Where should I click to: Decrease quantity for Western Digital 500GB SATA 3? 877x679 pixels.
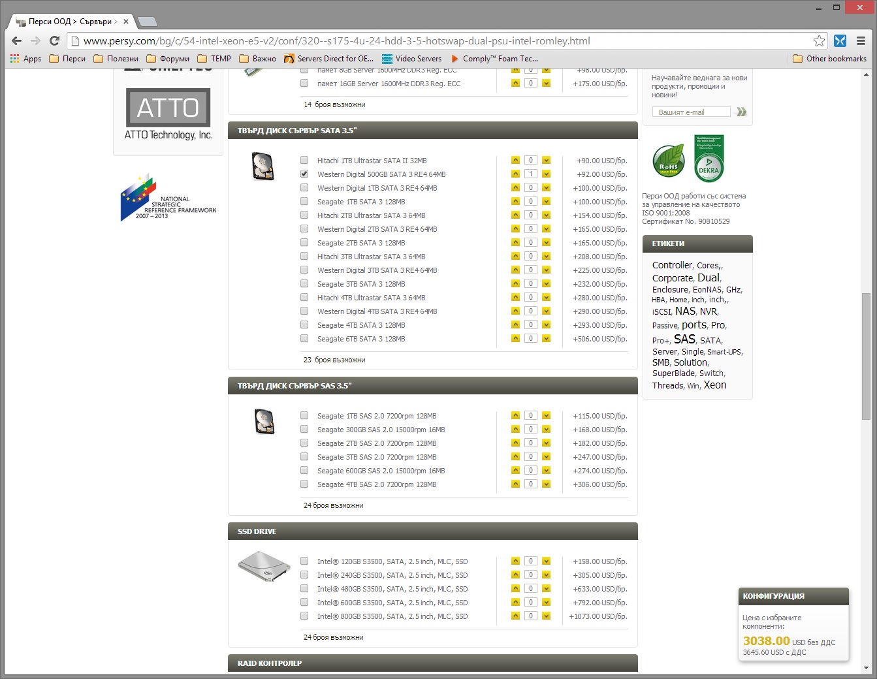[x=546, y=174]
